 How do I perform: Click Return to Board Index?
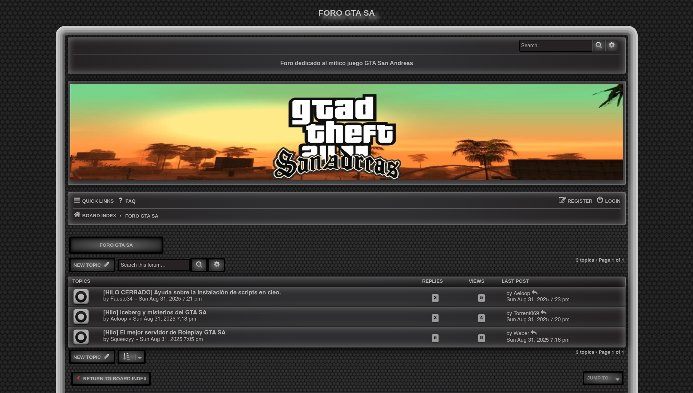pos(111,378)
